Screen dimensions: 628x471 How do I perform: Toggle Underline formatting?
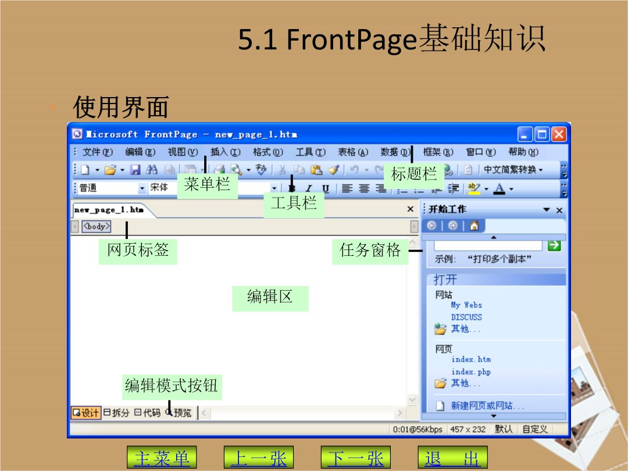[326, 188]
